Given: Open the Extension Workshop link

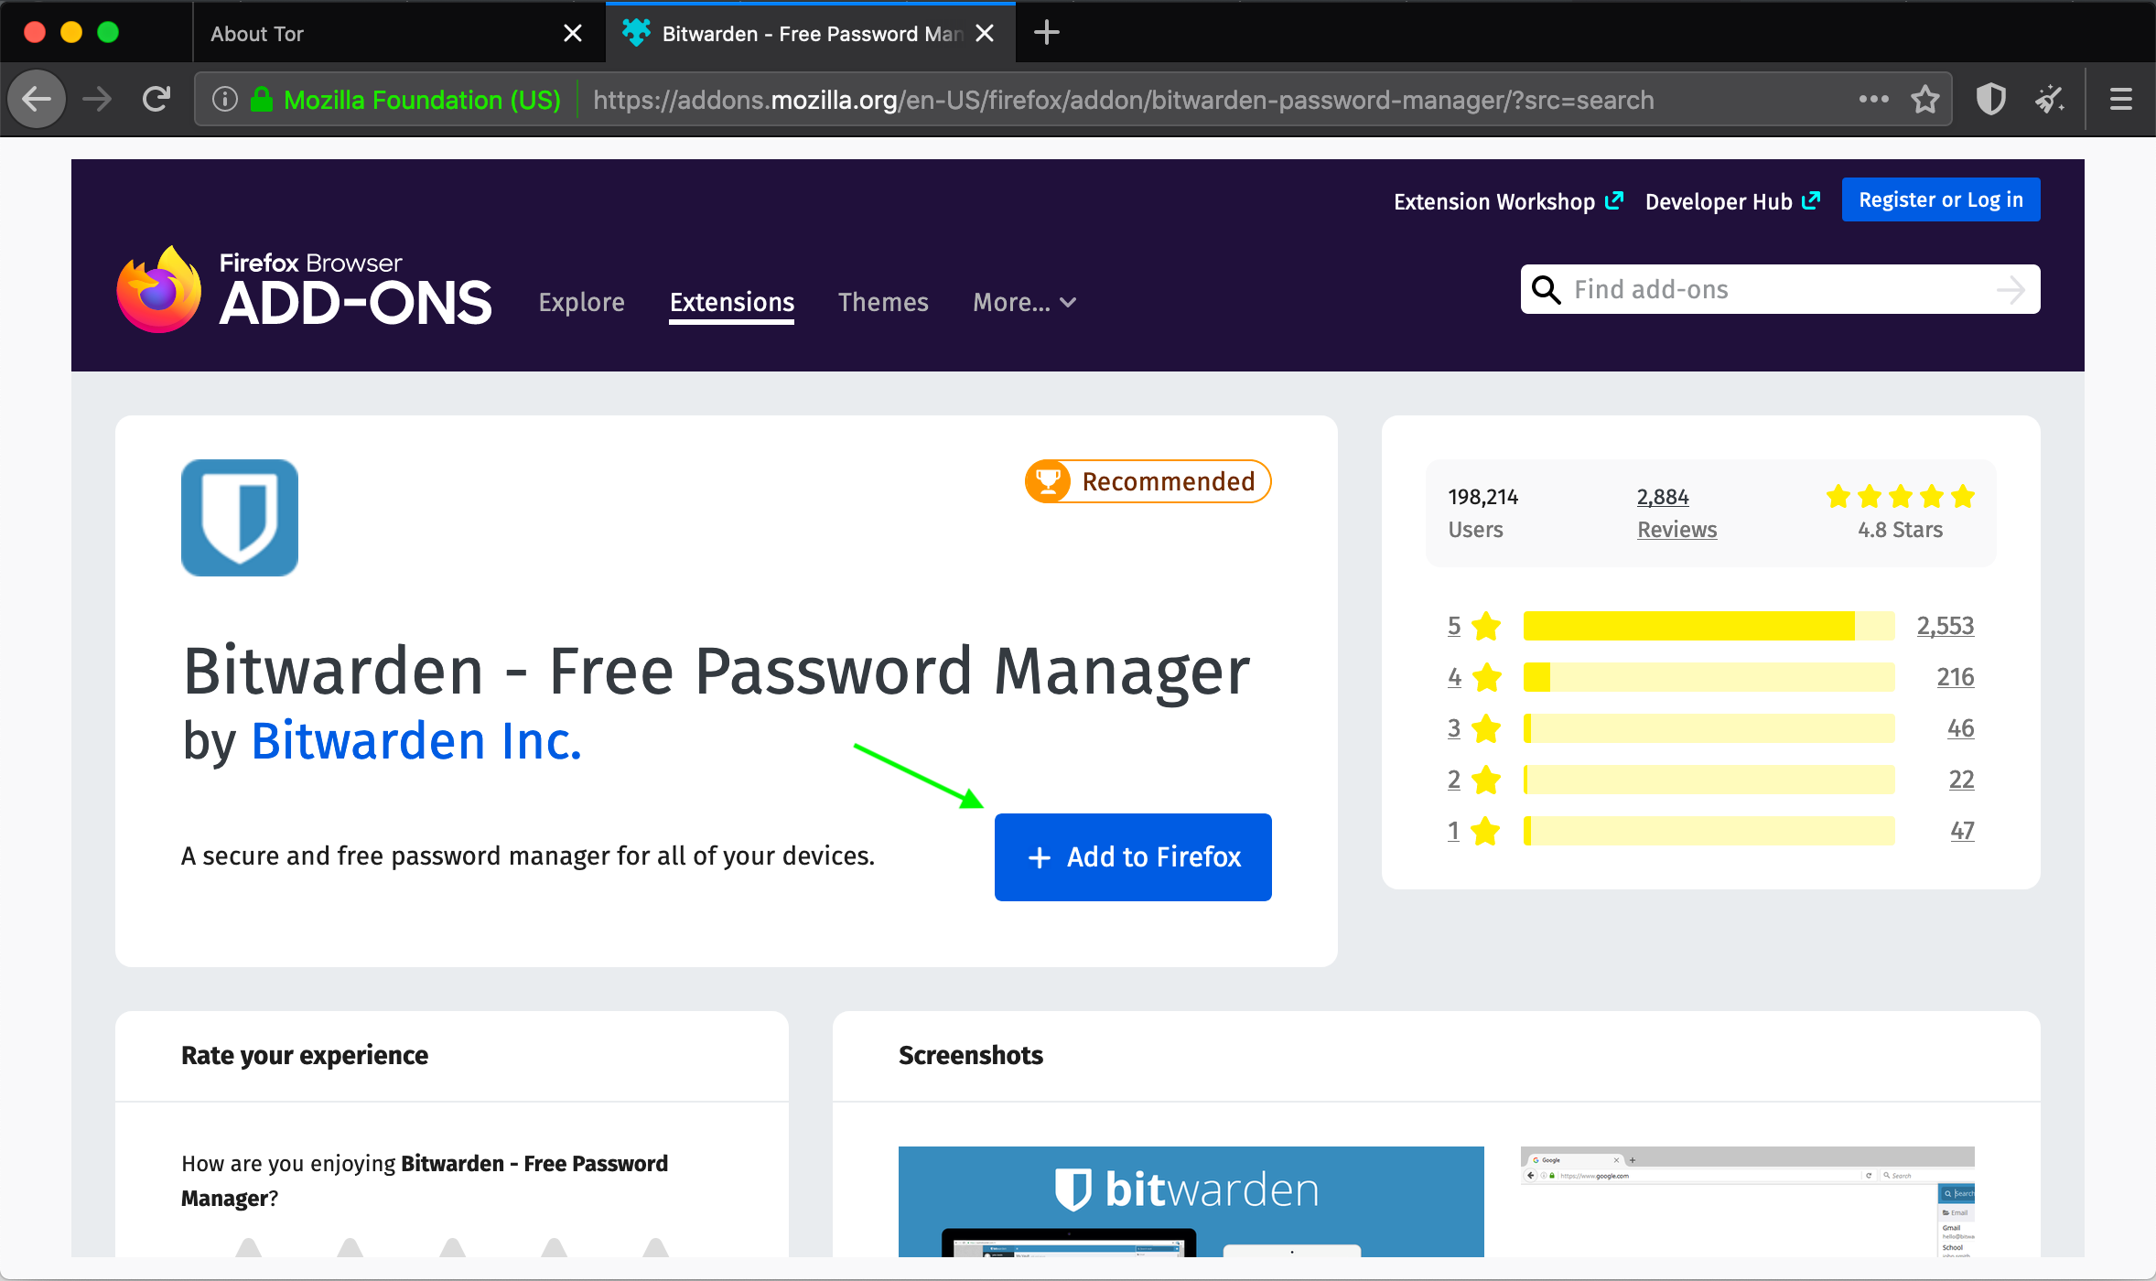Looking at the screenshot, I should coord(1508,201).
